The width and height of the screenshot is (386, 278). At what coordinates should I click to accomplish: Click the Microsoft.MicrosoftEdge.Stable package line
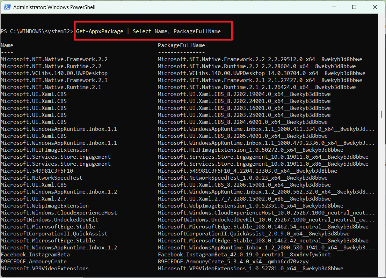(48, 226)
